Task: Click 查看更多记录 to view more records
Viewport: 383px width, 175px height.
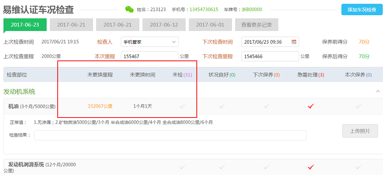Action: [x=256, y=25]
